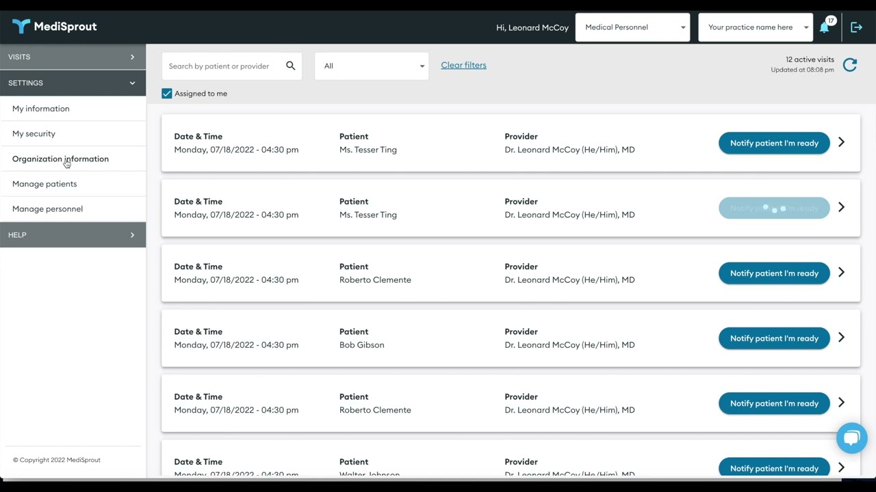Click the MediSprout logo
This screenshot has height=492, width=876.
point(55,27)
